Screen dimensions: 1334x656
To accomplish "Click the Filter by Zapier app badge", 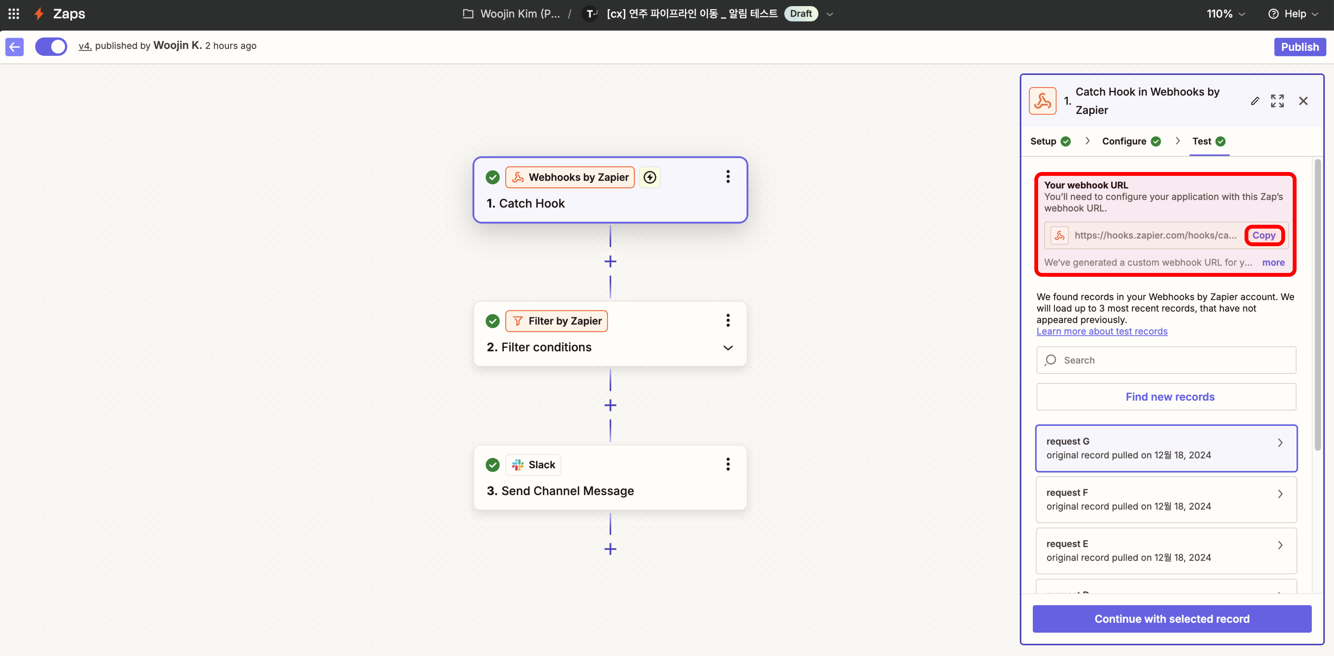I will (x=556, y=321).
